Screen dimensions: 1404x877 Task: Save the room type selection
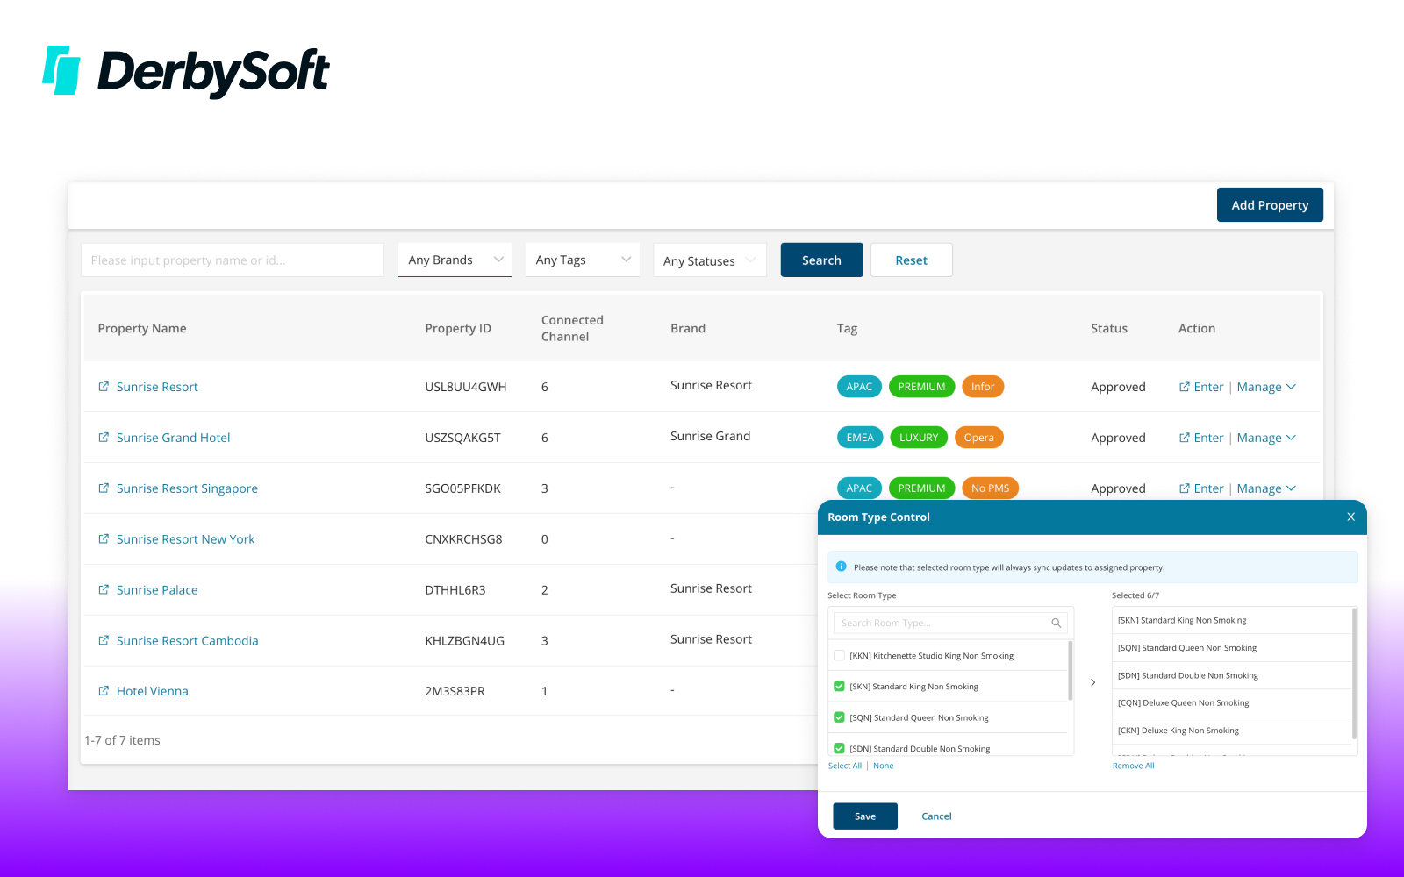click(x=865, y=816)
